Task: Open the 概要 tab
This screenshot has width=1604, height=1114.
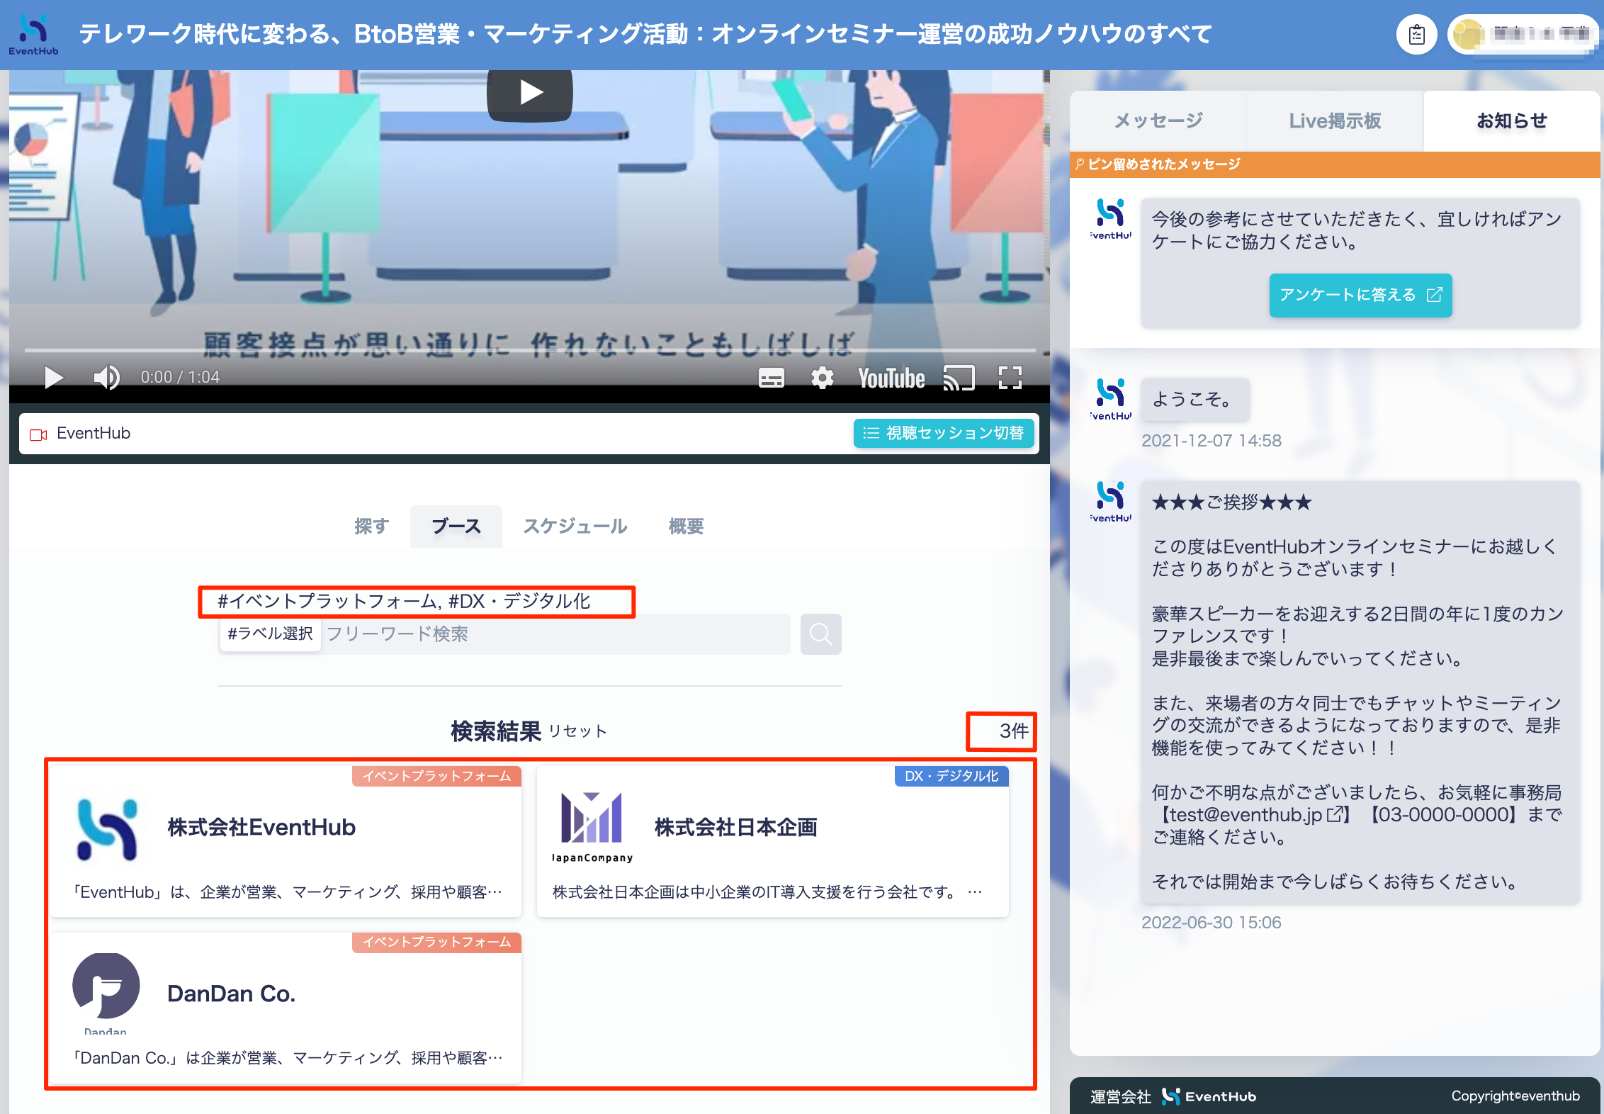Action: click(x=686, y=526)
